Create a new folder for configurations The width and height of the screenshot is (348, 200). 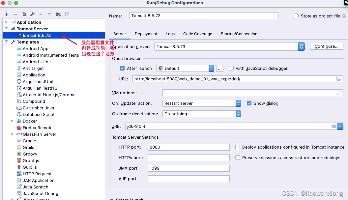[x=58, y=14]
